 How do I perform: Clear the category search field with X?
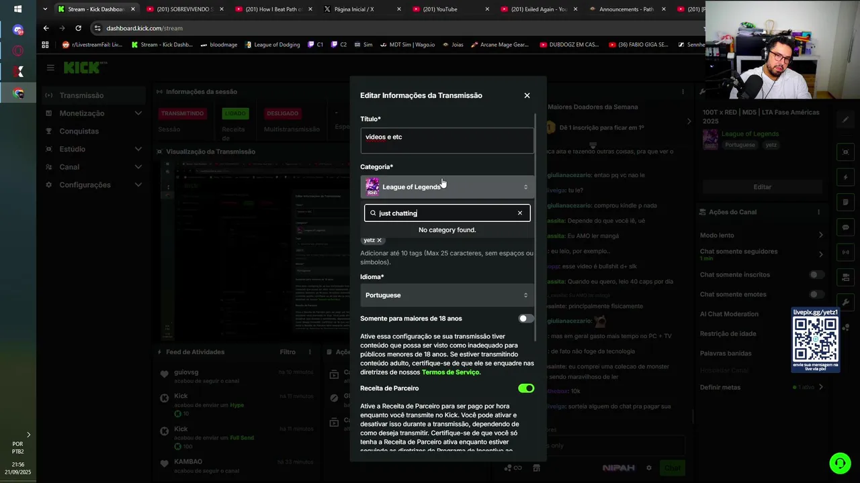519,213
